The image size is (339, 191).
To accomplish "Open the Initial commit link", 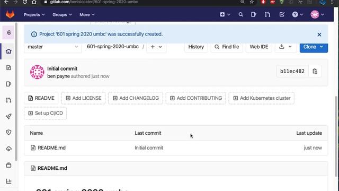I will coord(63,68).
